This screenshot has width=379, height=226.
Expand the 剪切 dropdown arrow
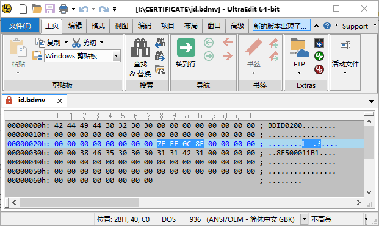102,43
